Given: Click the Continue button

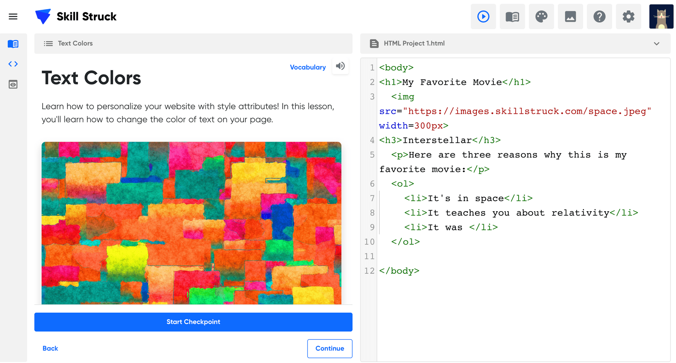Looking at the screenshot, I should click(x=330, y=348).
